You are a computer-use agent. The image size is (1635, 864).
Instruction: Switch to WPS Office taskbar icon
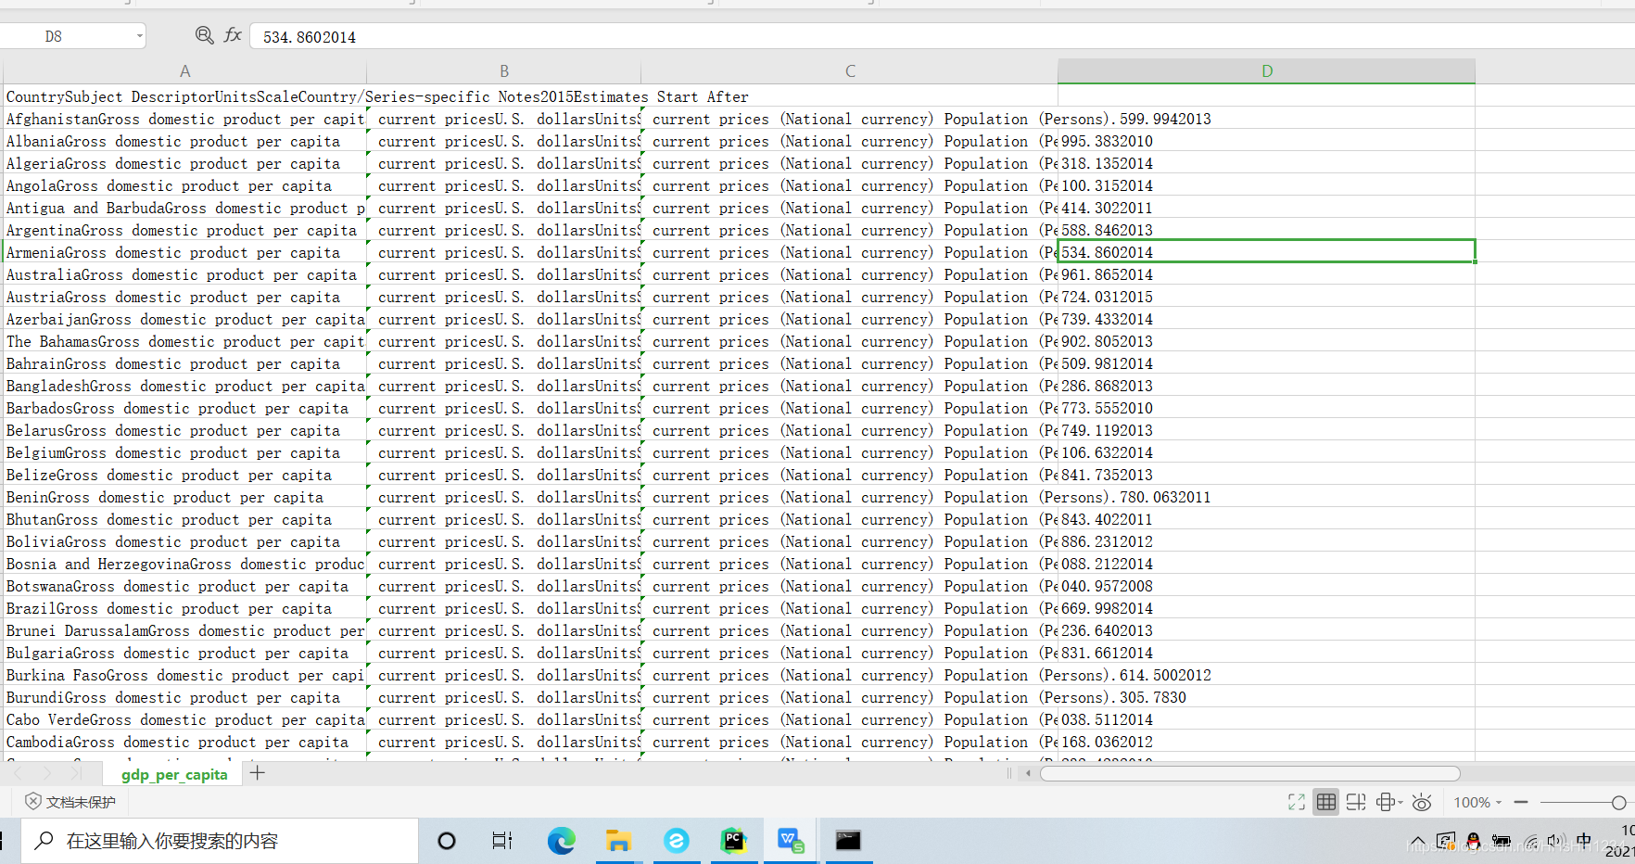click(x=791, y=841)
